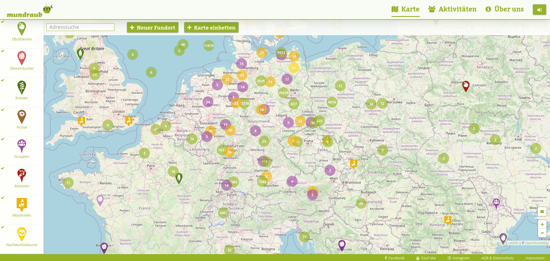550x261 pixels.
Task: Click the Gruppen group pin icon
Action: pos(22,146)
